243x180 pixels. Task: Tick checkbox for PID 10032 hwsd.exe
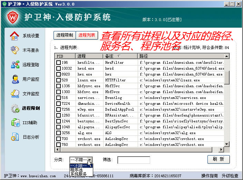[58, 68]
